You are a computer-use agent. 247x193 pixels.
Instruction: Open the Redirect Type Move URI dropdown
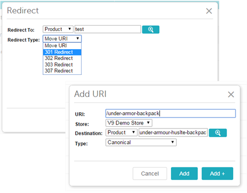(x=62, y=39)
